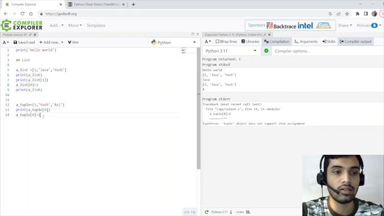The image size is (384, 216).
Task: Open the browser extensions puzzle icon
Action: 358,14
